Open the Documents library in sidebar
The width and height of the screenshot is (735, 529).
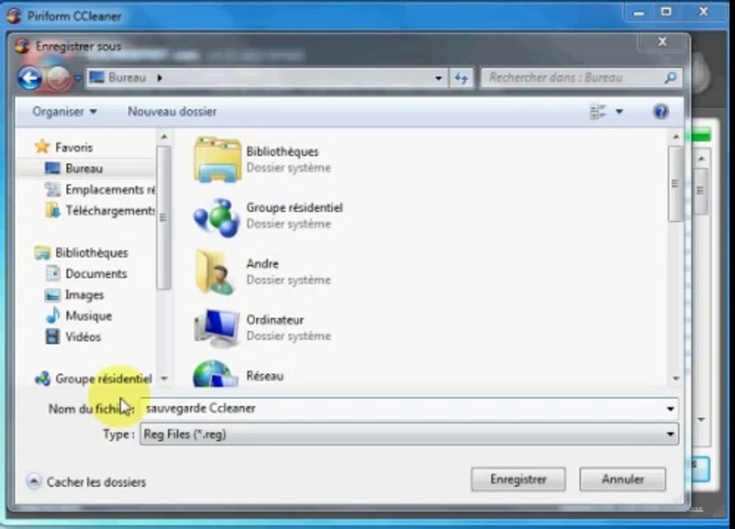point(96,273)
